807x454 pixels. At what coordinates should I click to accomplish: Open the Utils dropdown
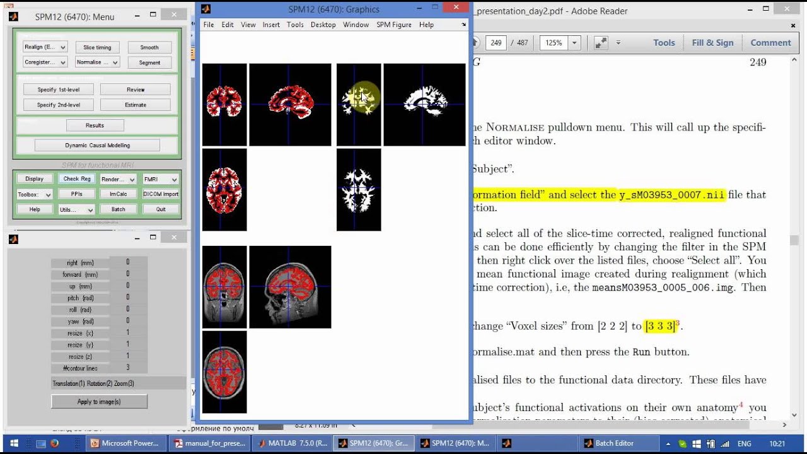77,209
